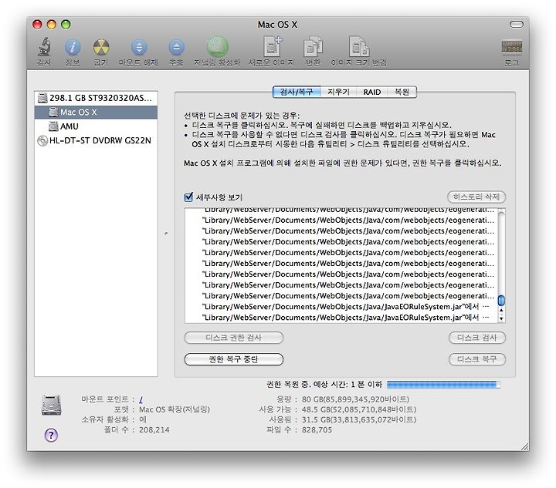Select the 298.1 GB ST9320320AS disk

coord(96,98)
